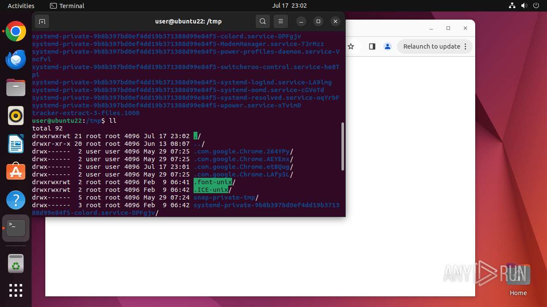Open the power icon in top bar
The image size is (547, 307).
[x=536, y=6]
